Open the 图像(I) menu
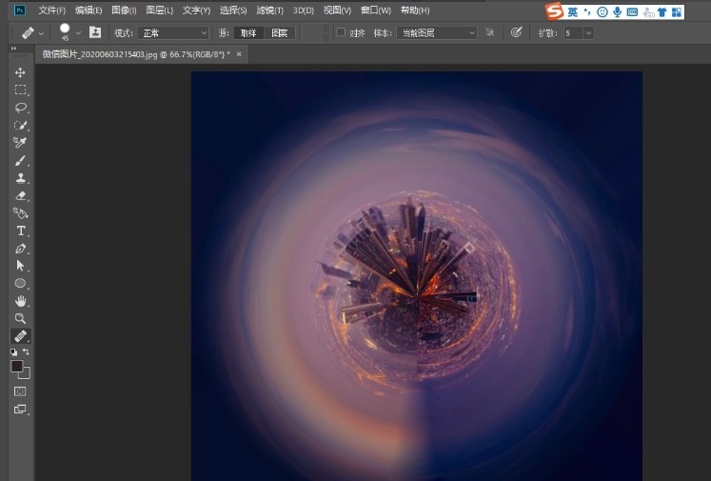This screenshot has height=481, width=711. click(x=124, y=10)
